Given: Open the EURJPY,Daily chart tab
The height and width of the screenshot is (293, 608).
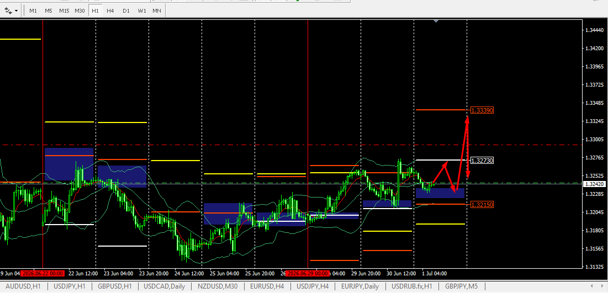Looking at the screenshot, I should [360, 286].
